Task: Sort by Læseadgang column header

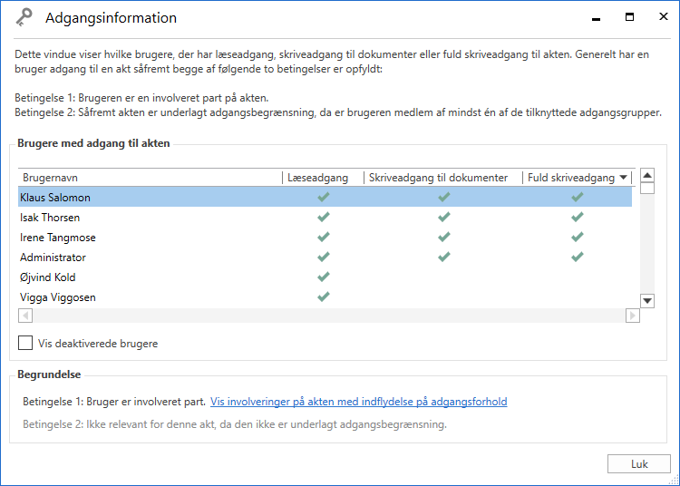Action: click(x=317, y=178)
